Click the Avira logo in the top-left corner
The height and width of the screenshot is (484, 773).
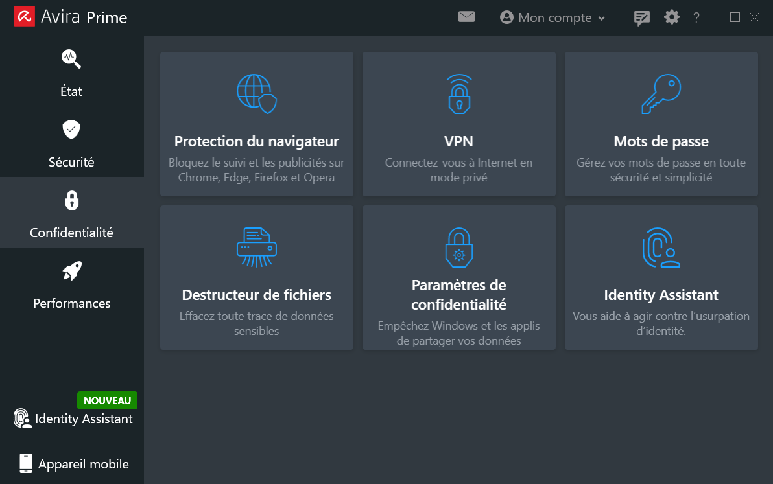click(x=24, y=16)
